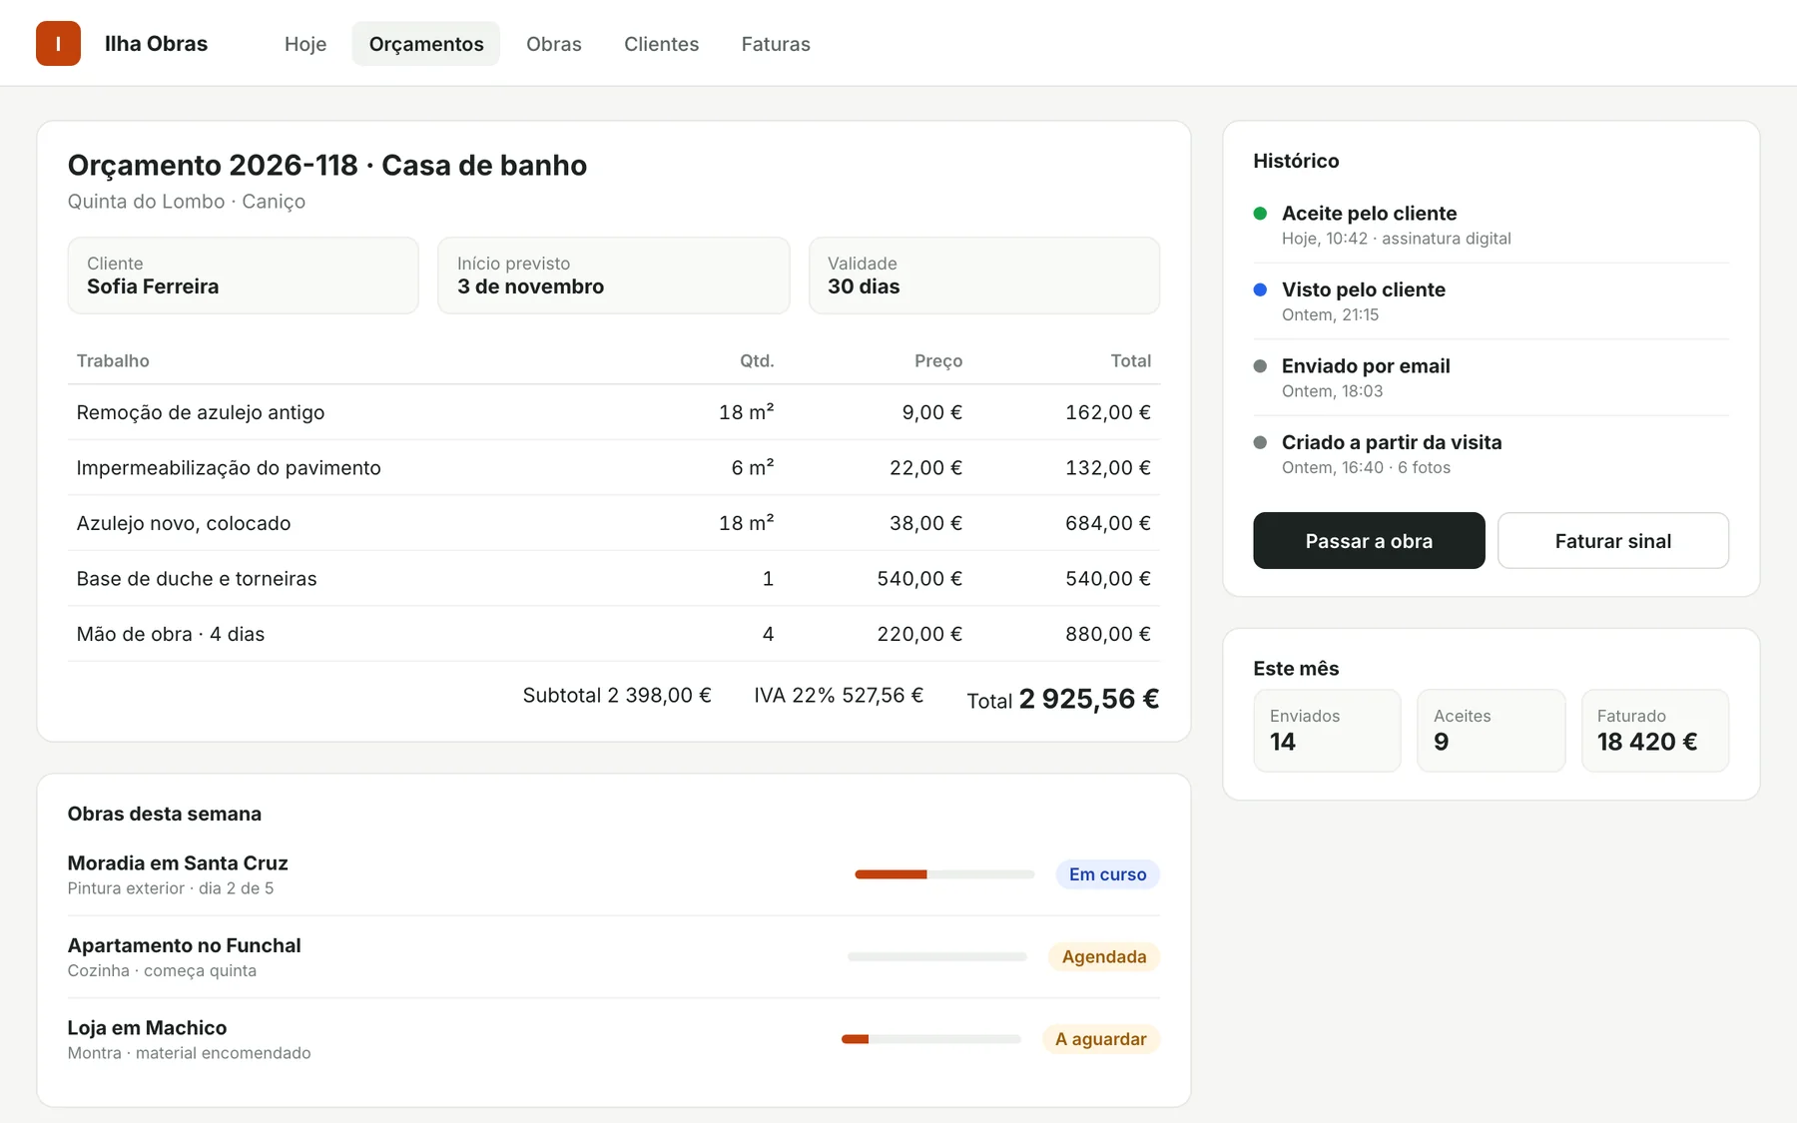Select the Início previsto 3 de novembro card
The height and width of the screenshot is (1123, 1797).
(x=614, y=276)
